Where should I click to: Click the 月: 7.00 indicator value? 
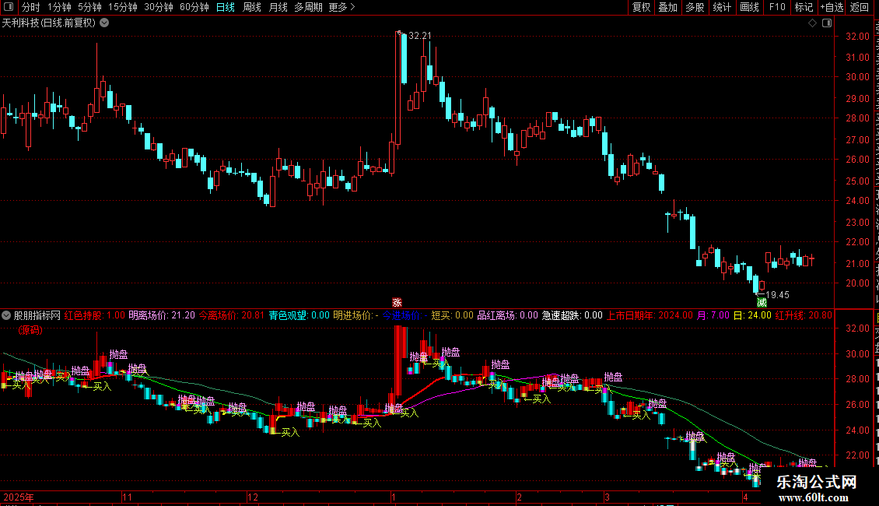[x=713, y=315]
